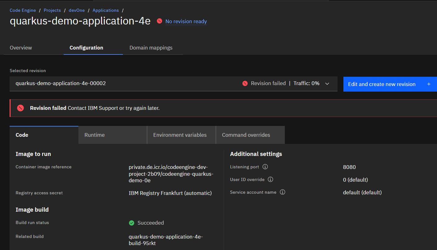Open the quarkus-demo-application-4e-00002 revision selector

coord(174,84)
